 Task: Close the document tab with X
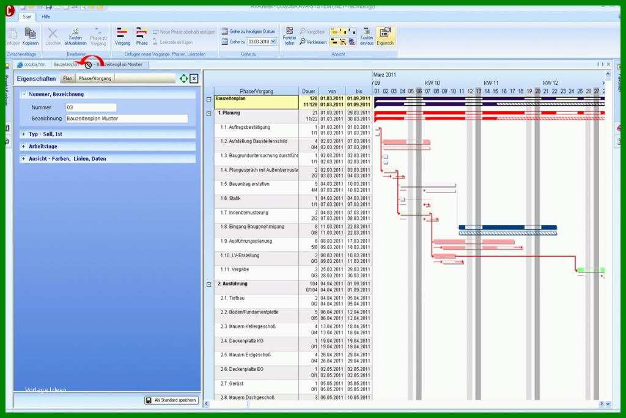click(x=608, y=64)
